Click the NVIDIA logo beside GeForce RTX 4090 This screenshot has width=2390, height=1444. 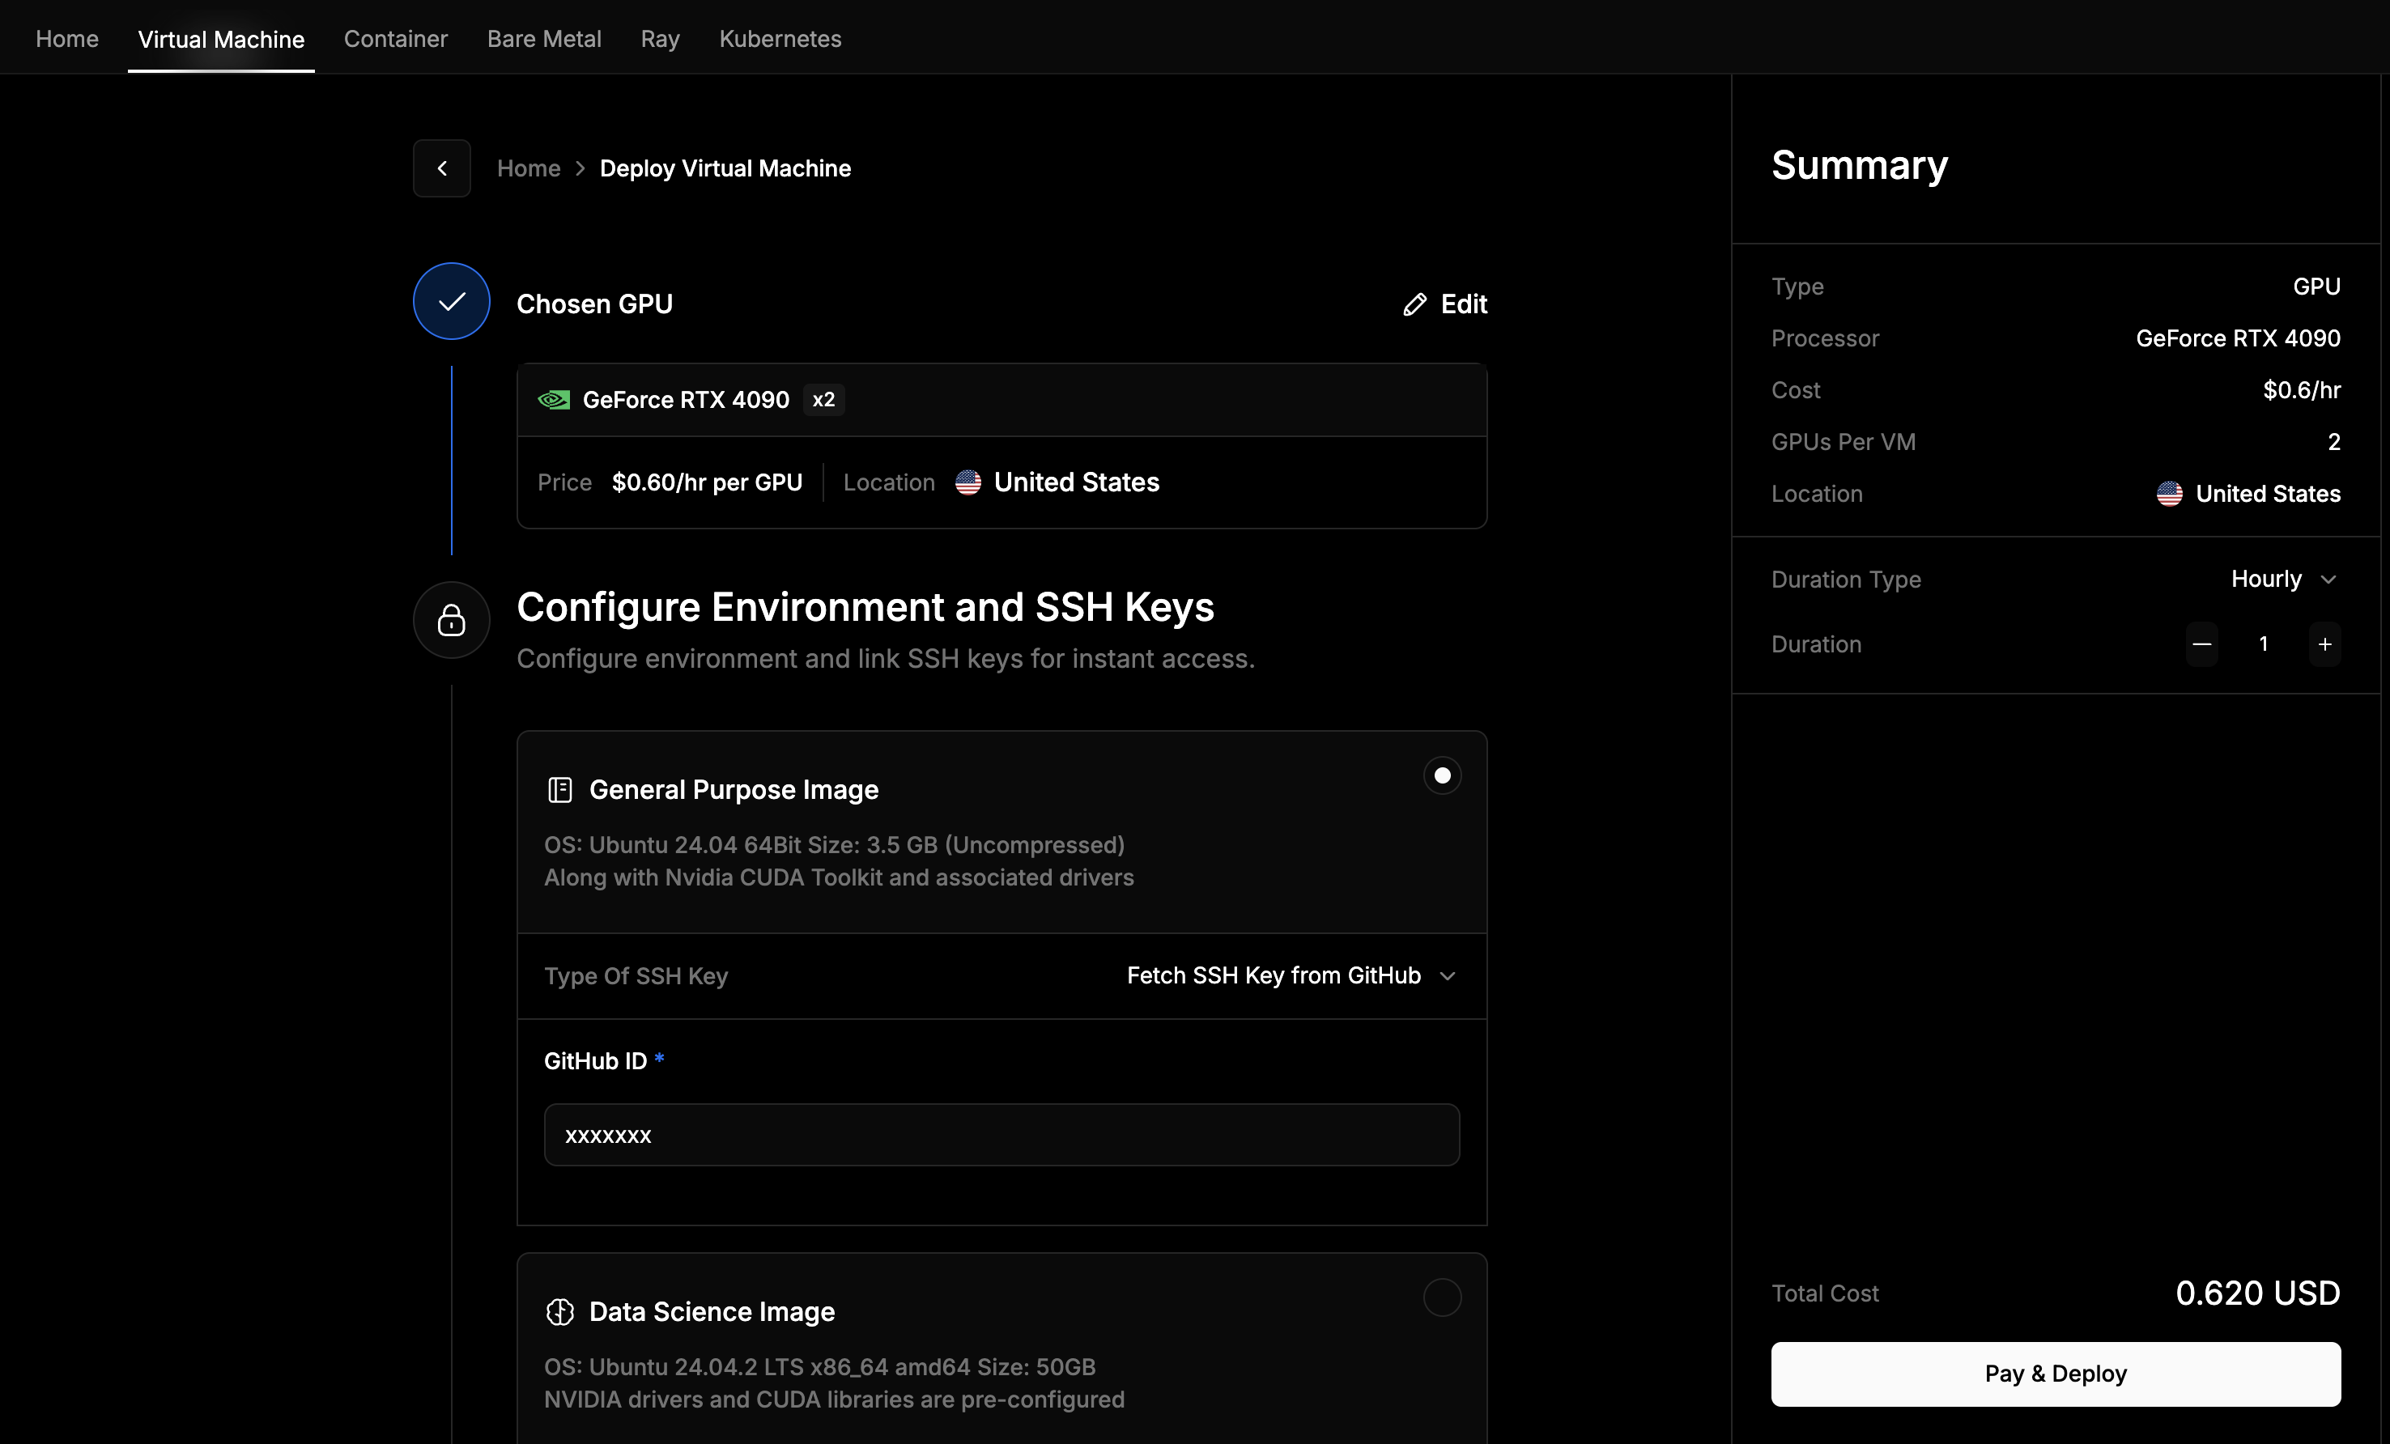coord(554,400)
